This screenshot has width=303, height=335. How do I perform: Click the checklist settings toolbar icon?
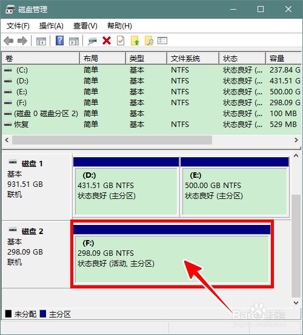pos(162,41)
